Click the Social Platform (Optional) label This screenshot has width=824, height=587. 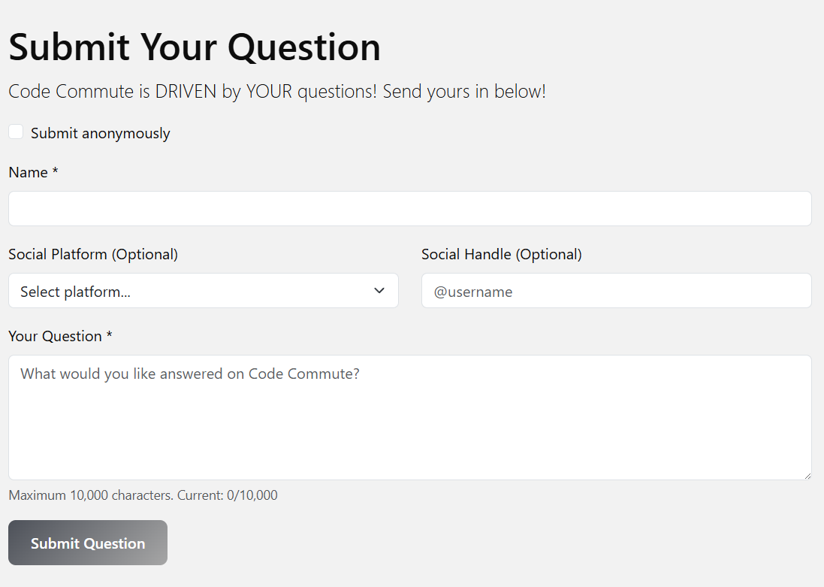coord(92,254)
